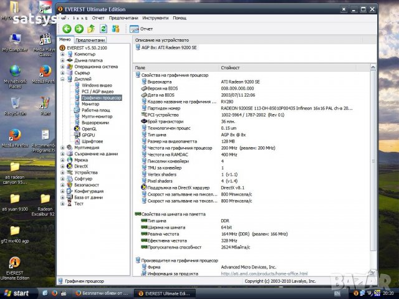Click Firefox icon in quick launch

tap(54, 293)
